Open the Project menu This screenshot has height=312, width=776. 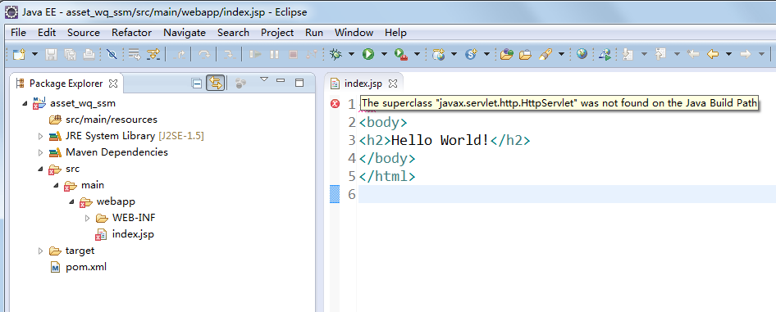click(x=277, y=33)
